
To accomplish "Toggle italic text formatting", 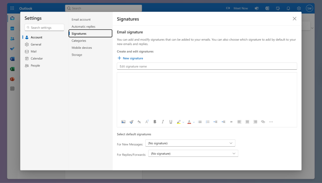I will pyautogui.click(x=163, y=122).
